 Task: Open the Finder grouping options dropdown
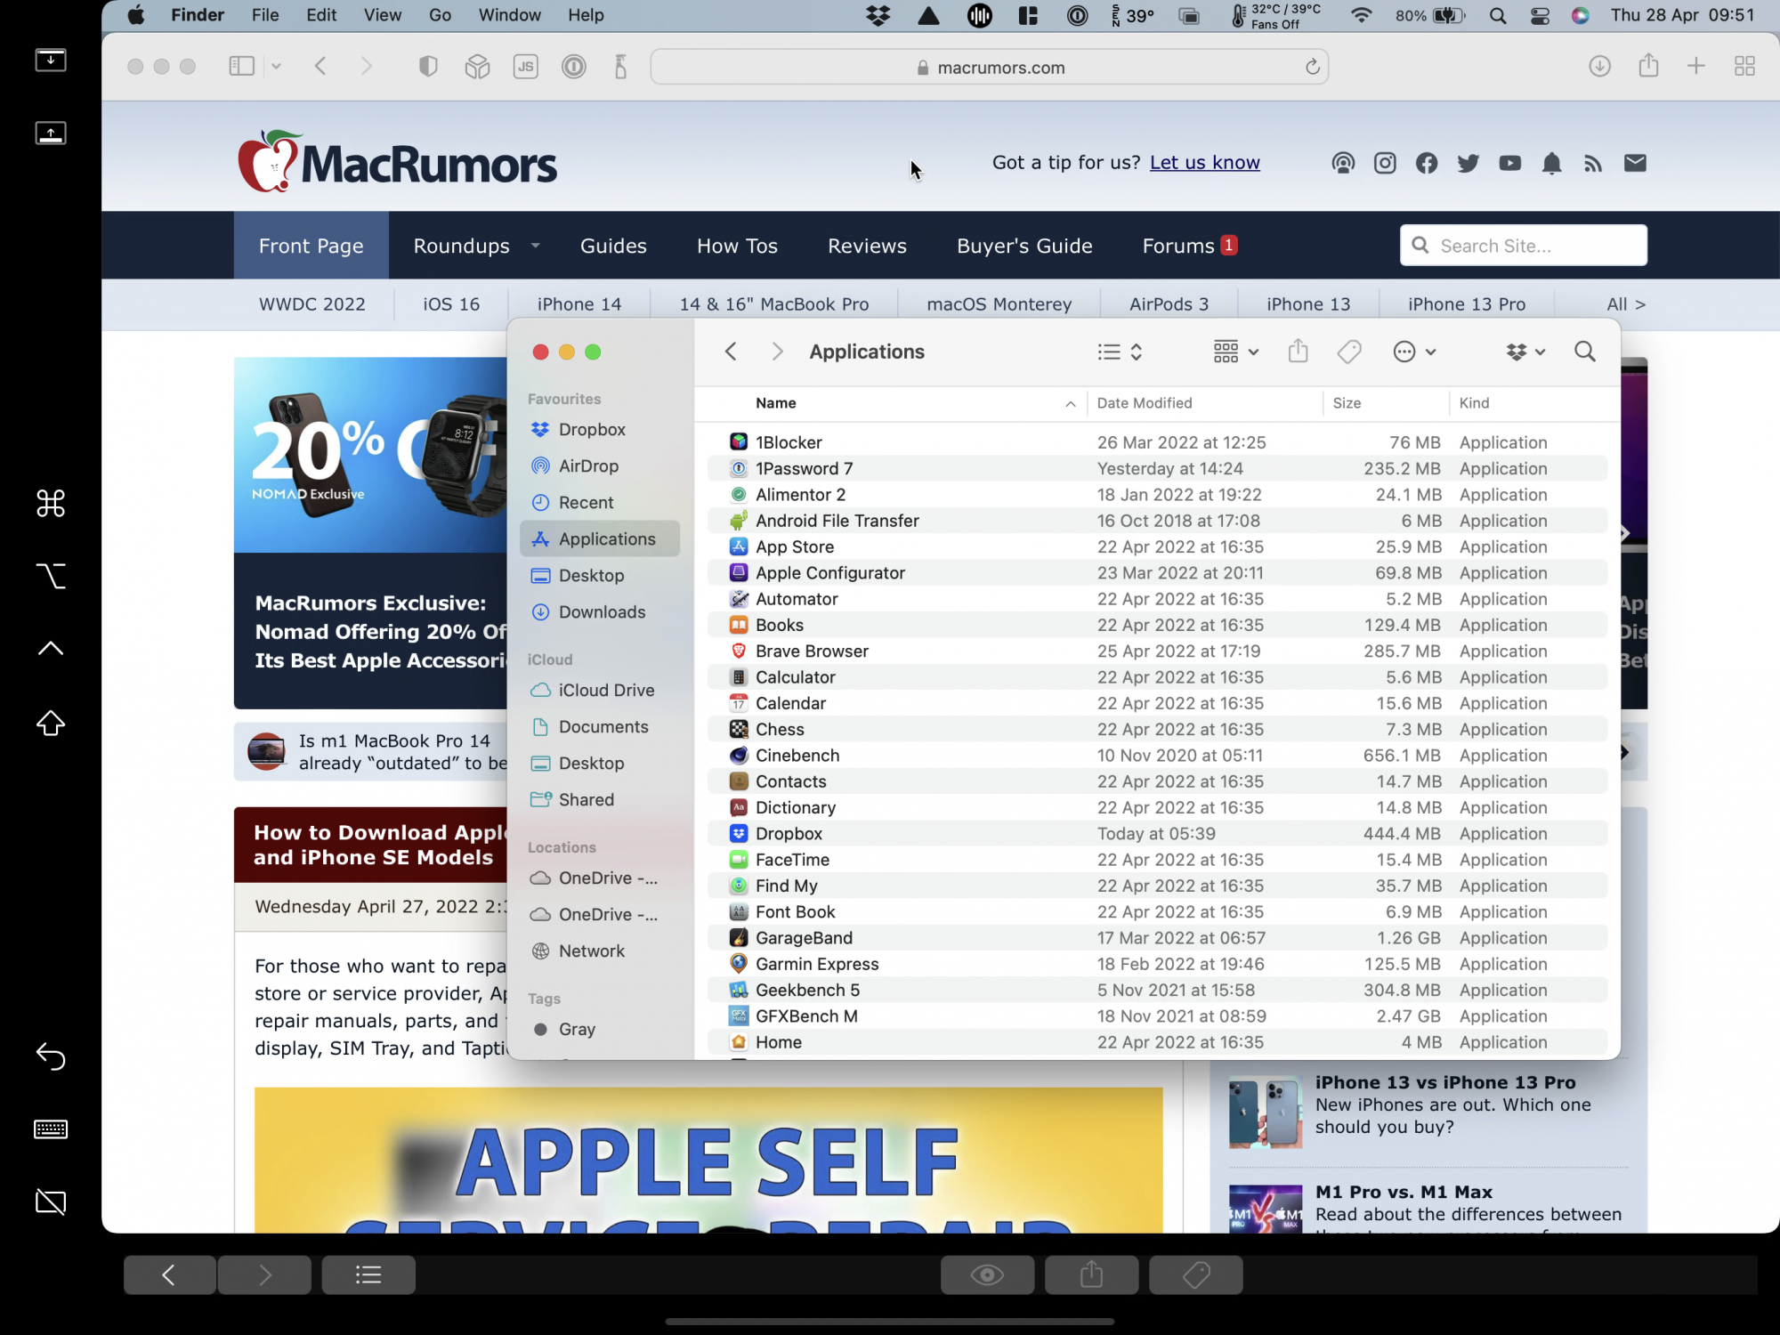(1236, 352)
